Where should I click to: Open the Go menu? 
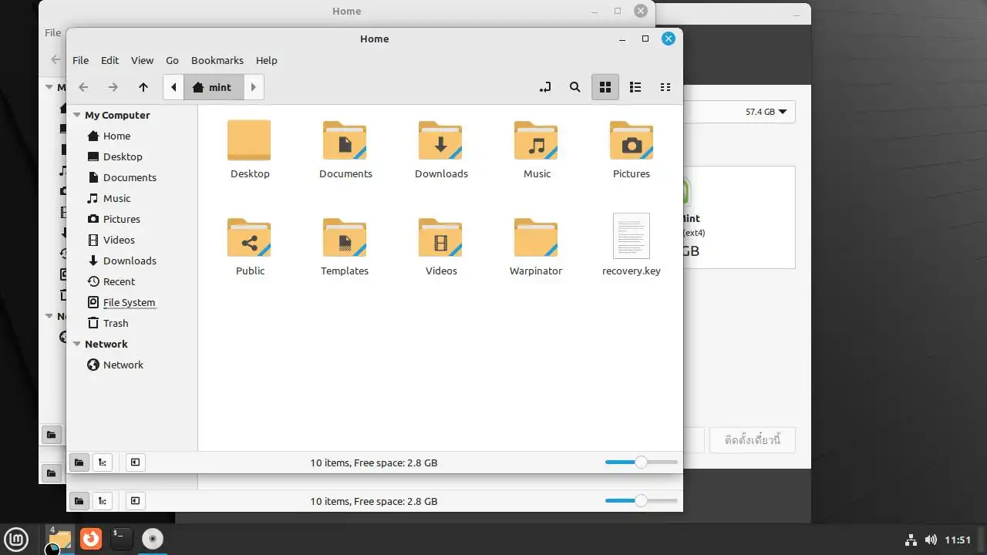172,60
